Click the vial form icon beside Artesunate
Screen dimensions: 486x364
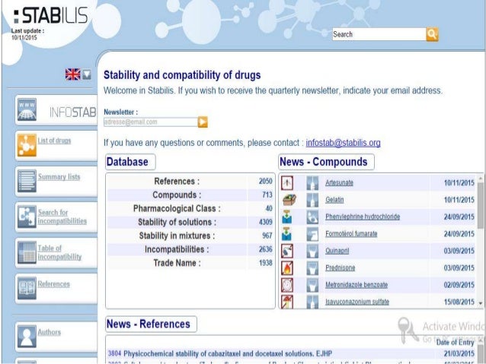point(312,183)
